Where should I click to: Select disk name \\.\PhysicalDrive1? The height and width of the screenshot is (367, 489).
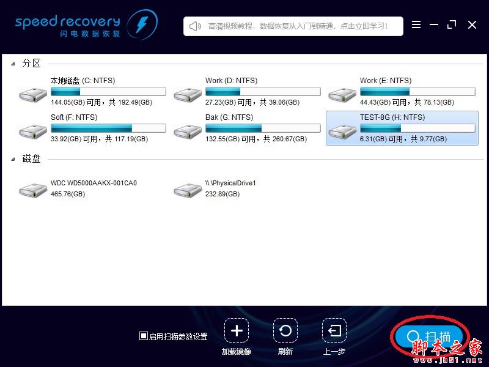click(x=230, y=183)
